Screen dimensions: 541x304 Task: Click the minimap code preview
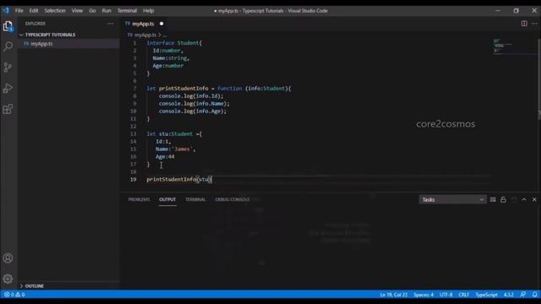(x=504, y=46)
